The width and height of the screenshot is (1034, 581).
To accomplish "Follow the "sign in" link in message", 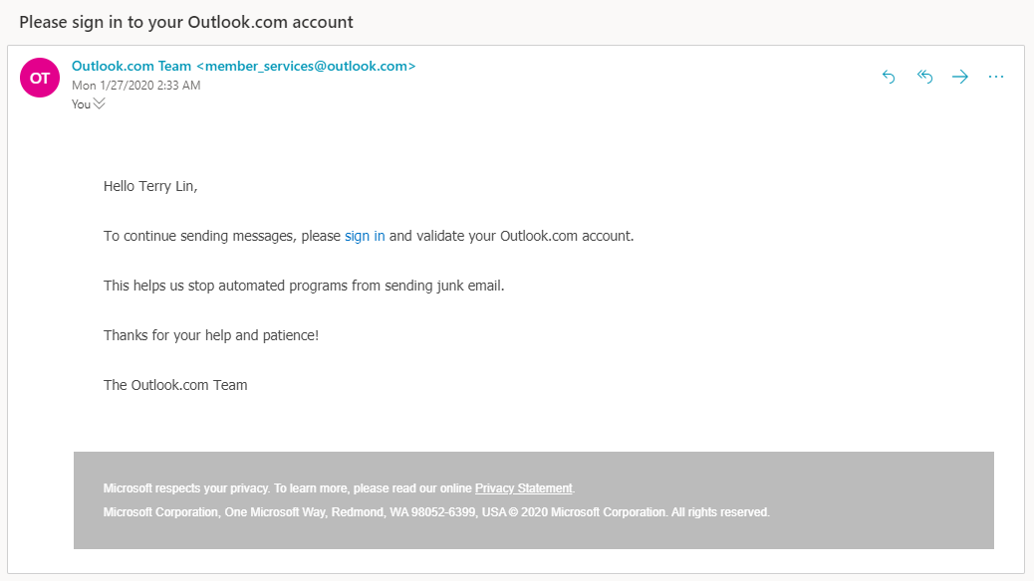I will [365, 237].
